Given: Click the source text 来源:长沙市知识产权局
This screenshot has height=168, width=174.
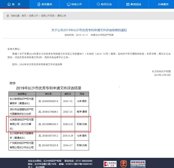Looking at the screenshot, I should [102, 35].
